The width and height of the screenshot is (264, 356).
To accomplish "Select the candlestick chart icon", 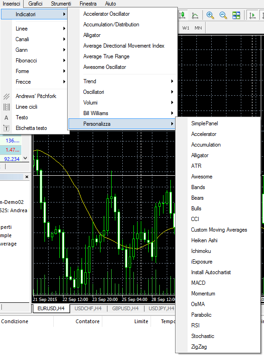I will click(x=182, y=15).
